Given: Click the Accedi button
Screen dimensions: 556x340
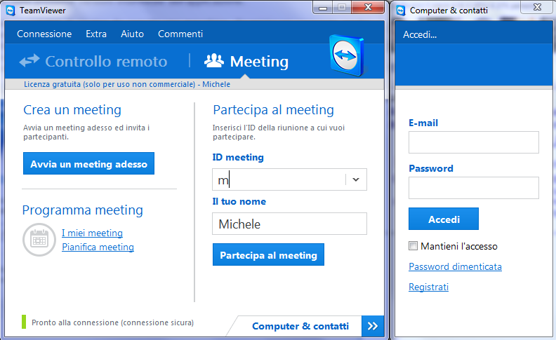Looking at the screenshot, I should [x=444, y=219].
